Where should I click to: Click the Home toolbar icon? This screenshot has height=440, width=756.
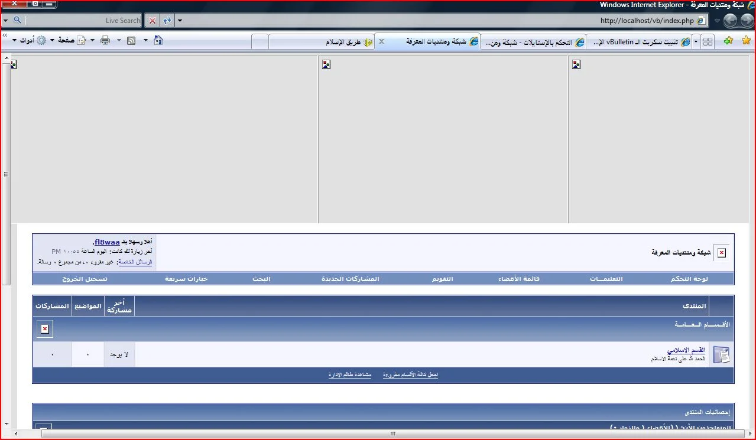pyautogui.click(x=158, y=41)
